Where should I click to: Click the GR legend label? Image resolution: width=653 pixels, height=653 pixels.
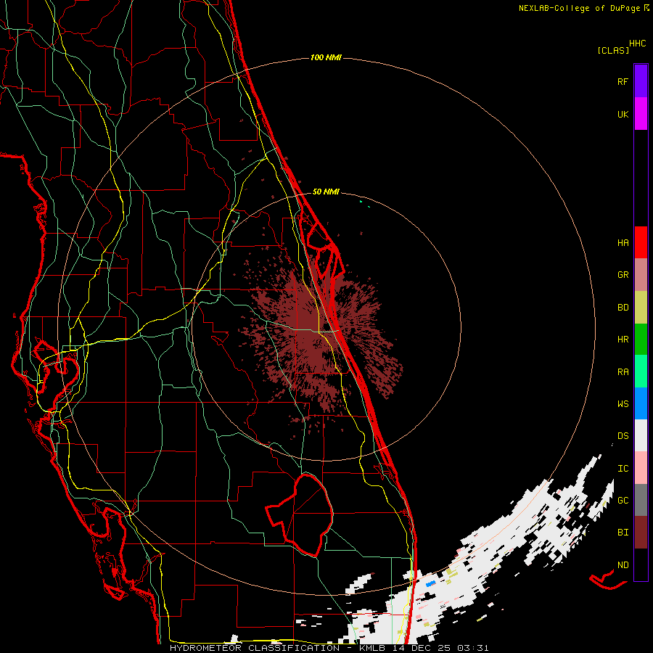coord(623,275)
